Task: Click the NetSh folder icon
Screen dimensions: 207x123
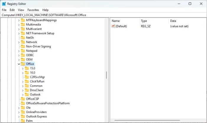Action: click(23, 38)
